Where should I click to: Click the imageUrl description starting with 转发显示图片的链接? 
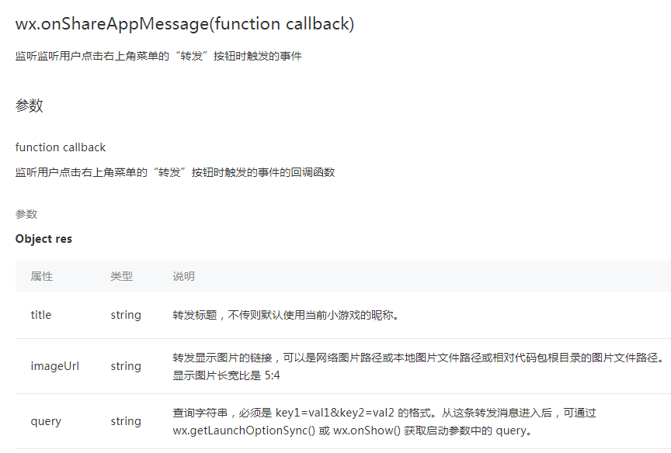click(x=418, y=358)
